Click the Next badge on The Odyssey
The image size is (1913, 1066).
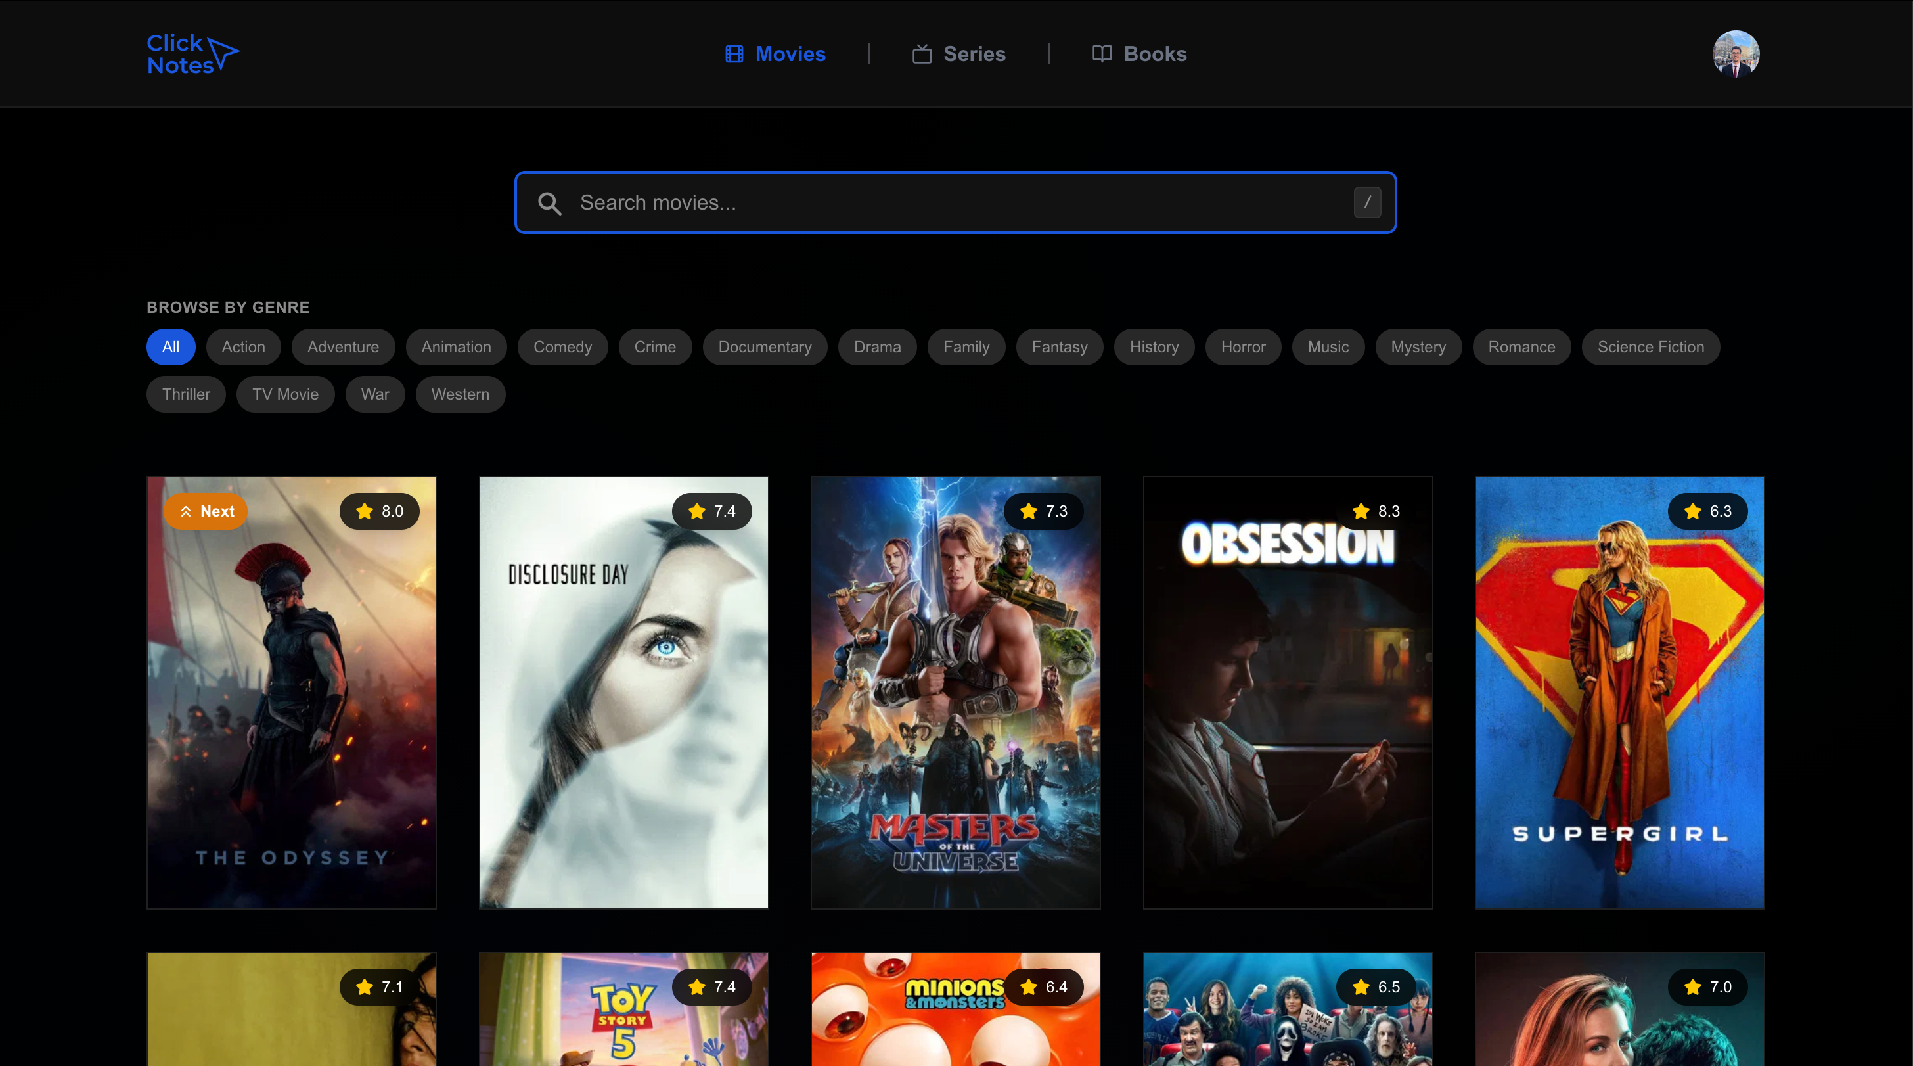point(206,511)
